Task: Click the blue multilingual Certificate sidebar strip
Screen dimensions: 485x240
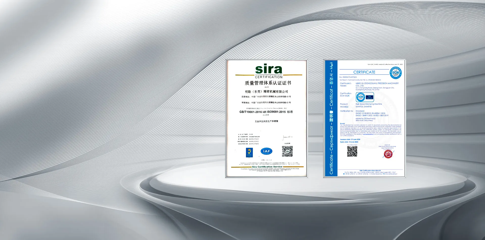Action: [x=331, y=119]
